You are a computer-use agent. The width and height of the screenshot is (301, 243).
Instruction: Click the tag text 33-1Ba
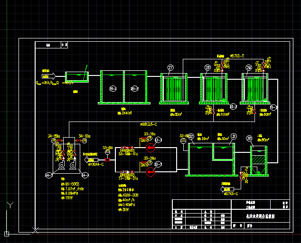coord(150,134)
